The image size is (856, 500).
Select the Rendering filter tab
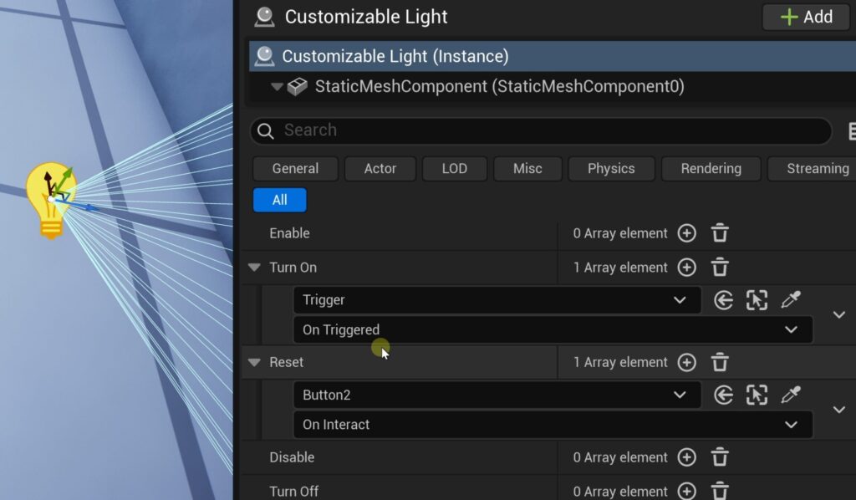(x=711, y=168)
